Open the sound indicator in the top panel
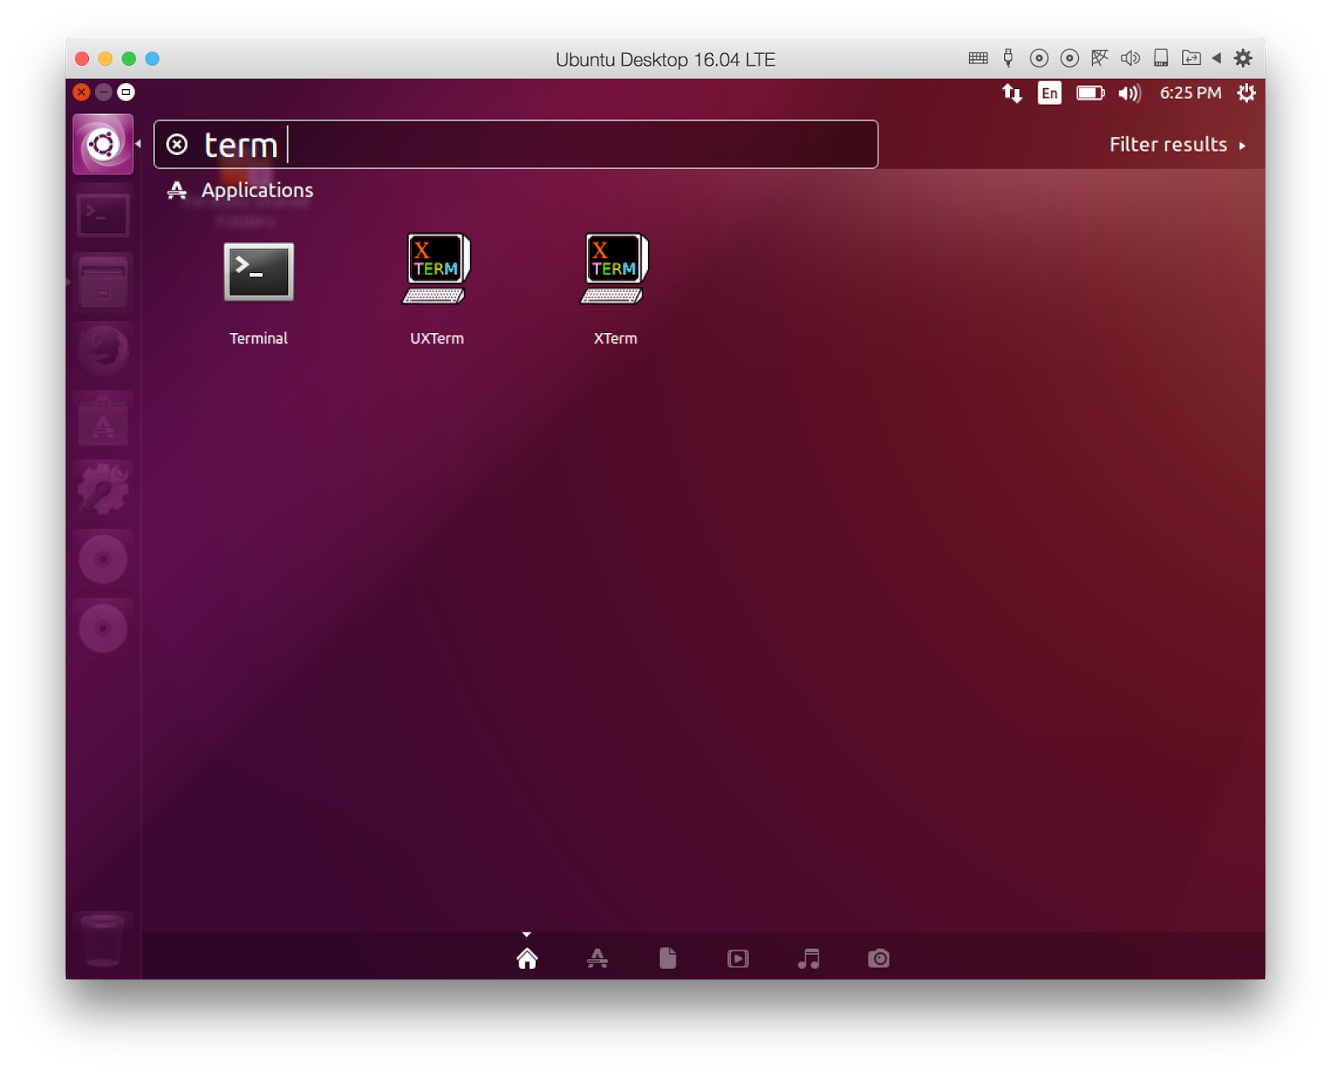The height and width of the screenshot is (1073, 1331). pos(1130,93)
